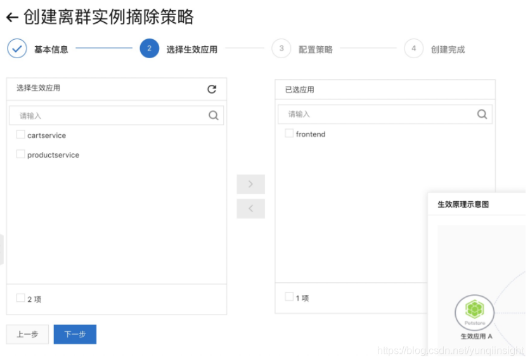Image resolution: width=530 pixels, height=362 pixels.
Task: Toggle the select-all checkbox beside 1 项
Action: click(x=289, y=297)
